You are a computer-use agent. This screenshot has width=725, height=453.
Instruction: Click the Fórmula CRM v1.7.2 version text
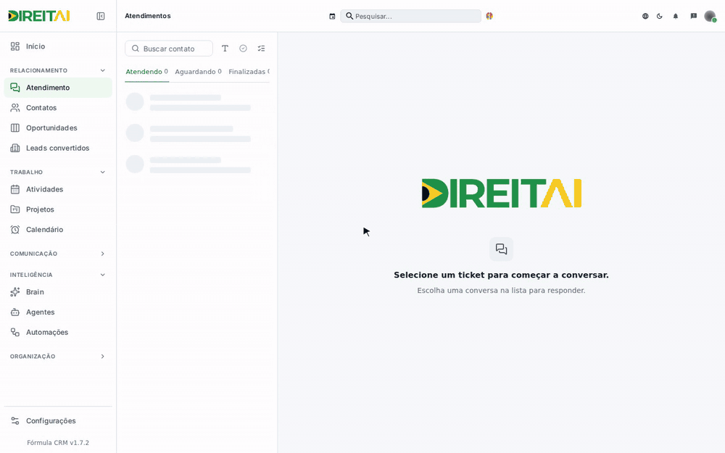[58, 442]
